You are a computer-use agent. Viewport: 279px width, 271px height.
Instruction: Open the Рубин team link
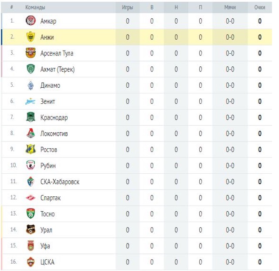coord(48,166)
